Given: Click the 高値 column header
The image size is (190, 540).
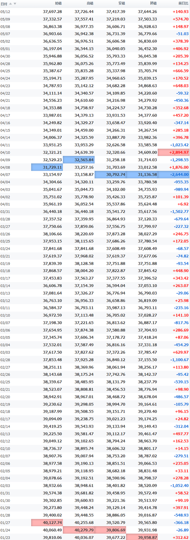Looking at the screenshot, I should (90, 3).
